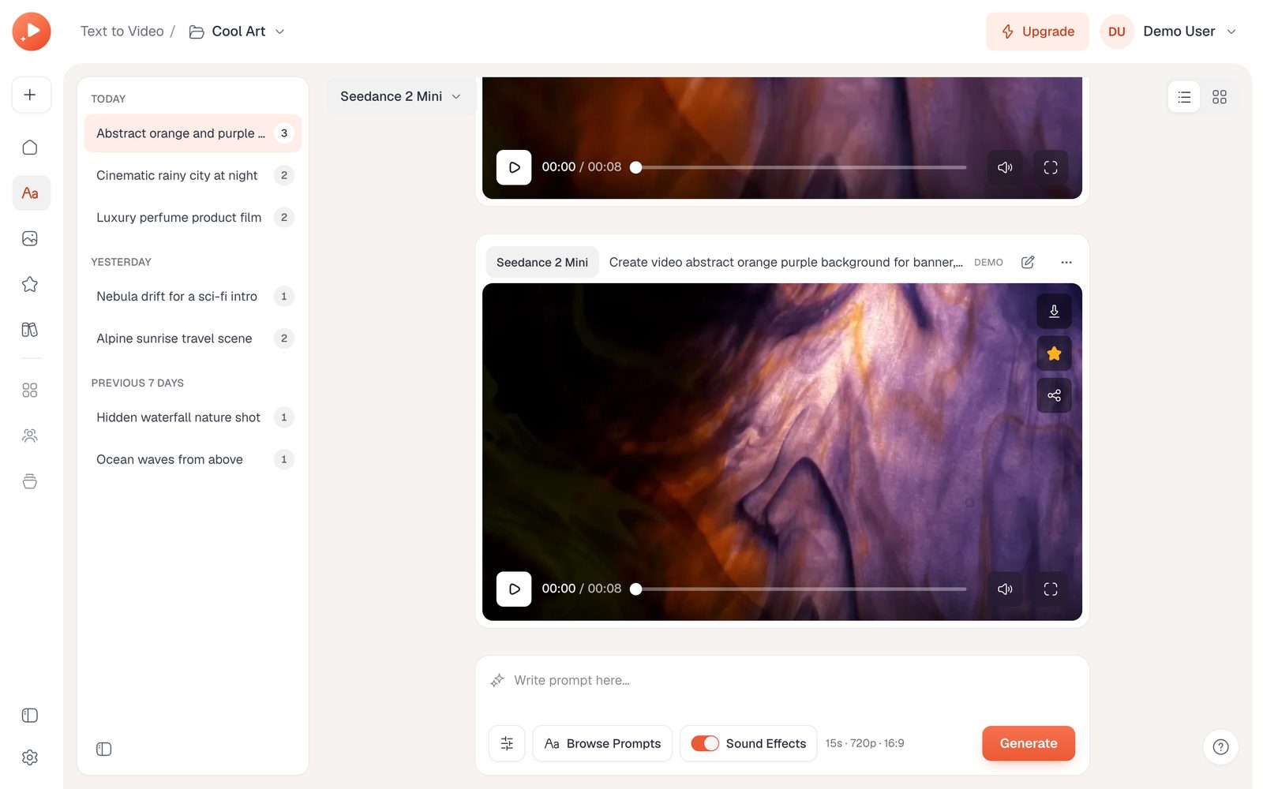Toggle the Sound Effects switch
The width and height of the screenshot is (1263, 789).
click(705, 743)
